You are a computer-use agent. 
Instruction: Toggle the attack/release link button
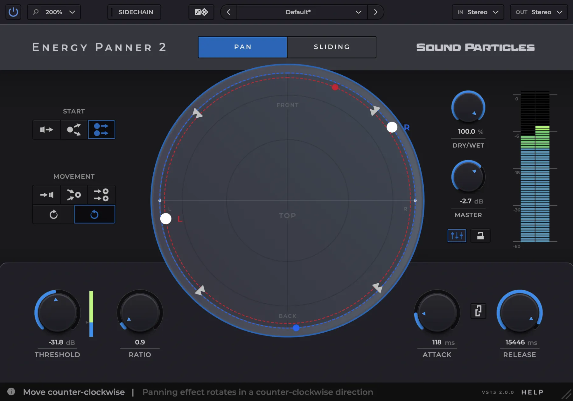478,311
